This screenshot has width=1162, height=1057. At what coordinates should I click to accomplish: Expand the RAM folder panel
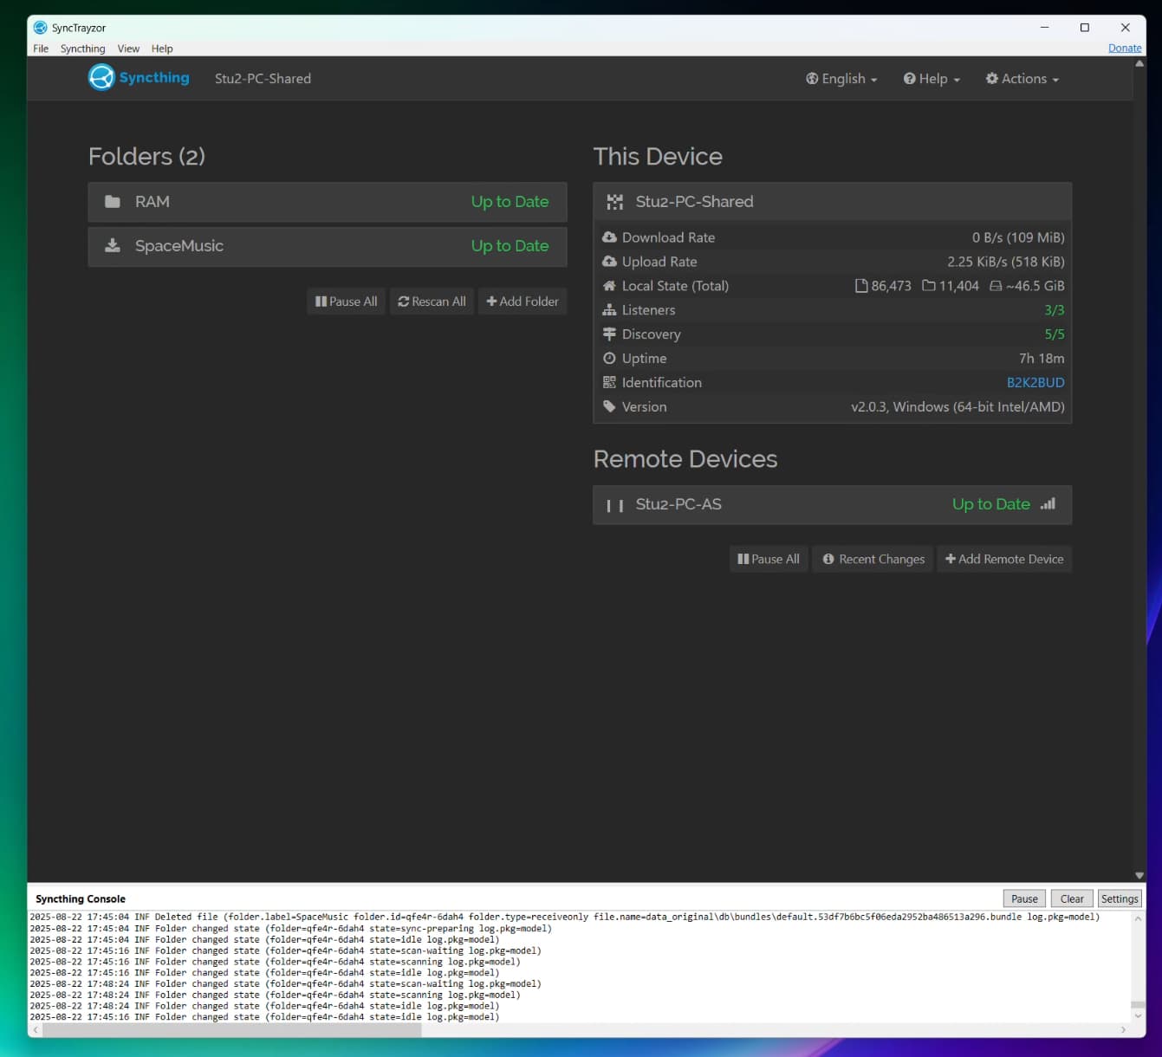point(328,202)
